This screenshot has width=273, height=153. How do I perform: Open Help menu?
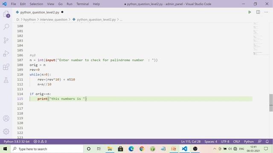click(x=96, y=4)
